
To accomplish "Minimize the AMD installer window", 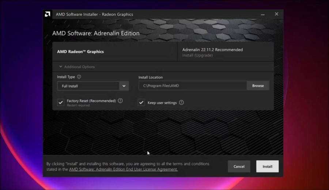I will [263, 14].
